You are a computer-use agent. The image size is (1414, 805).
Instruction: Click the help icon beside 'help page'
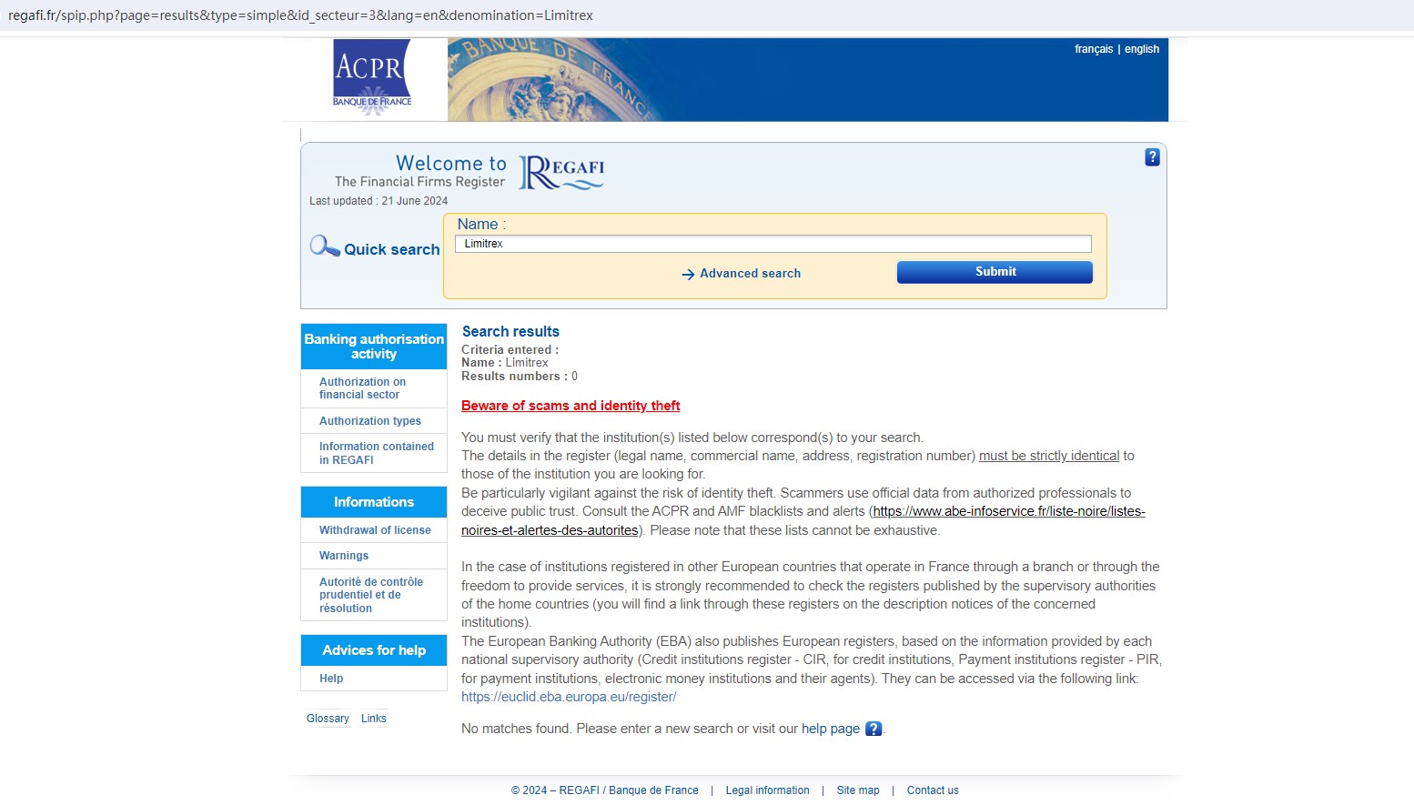[x=874, y=729]
